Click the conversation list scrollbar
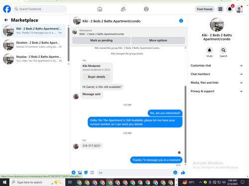249x186 pixels. (x=68, y=44)
